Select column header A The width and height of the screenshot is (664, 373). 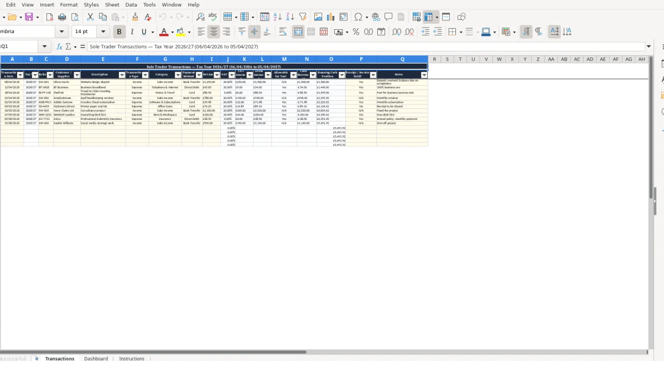pos(12,59)
